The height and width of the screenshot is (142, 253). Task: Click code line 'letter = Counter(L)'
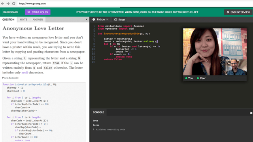[x=118, y=39]
